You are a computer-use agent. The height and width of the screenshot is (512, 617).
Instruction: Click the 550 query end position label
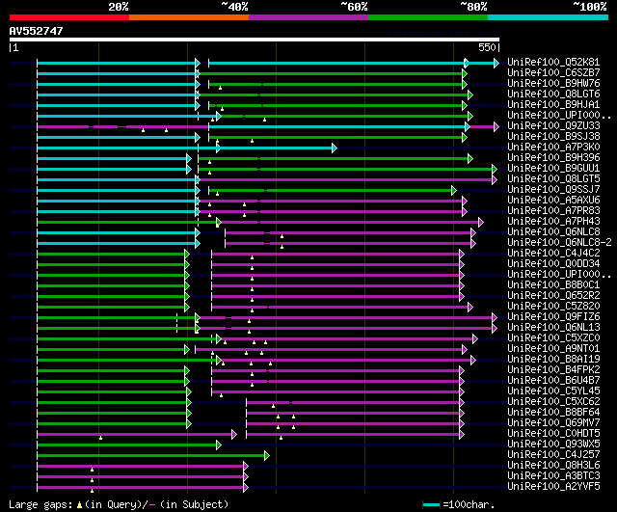tap(487, 47)
